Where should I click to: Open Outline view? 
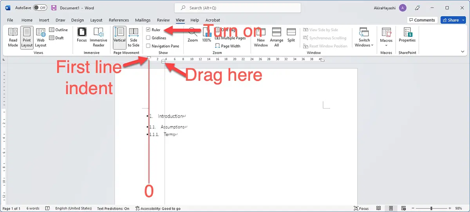tap(58, 30)
